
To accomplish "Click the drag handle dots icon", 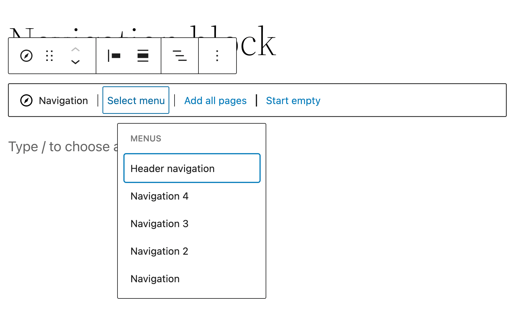I will [x=49, y=56].
